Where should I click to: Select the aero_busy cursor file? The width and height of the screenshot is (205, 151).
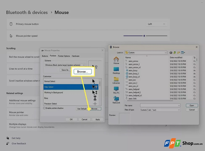pyautogui.click(x=133, y=71)
